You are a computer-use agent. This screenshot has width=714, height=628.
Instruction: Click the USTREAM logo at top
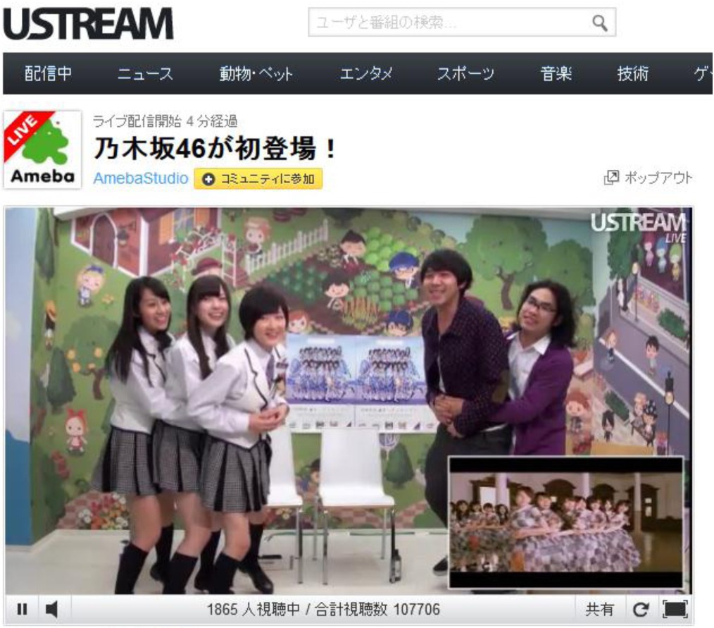[88, 24]
